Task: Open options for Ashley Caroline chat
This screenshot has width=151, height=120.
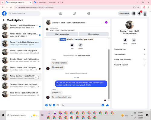Action: [x=36, y=77]
